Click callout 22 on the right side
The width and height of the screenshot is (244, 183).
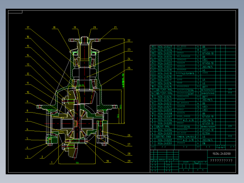129,40
